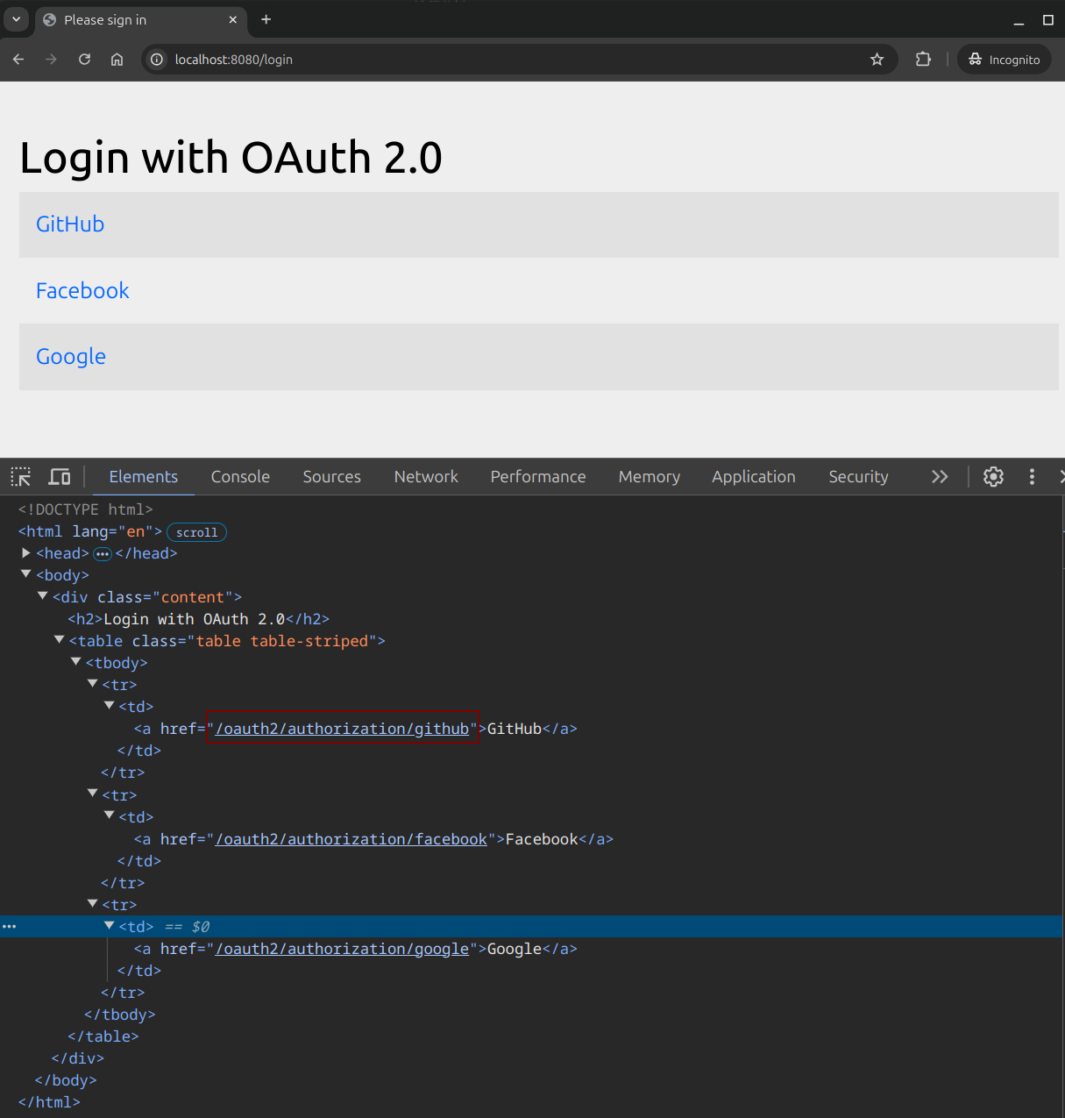
Task: Open DevTools three-dot customize menu
Action: pos(1032,477)
